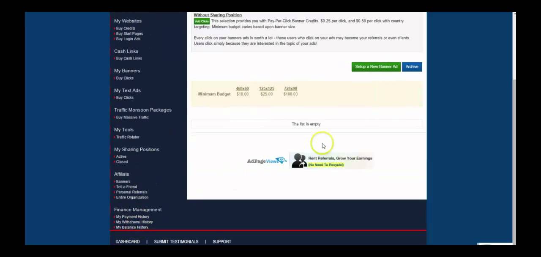Select the Cash Links heading
Screen dimensions: 541x257
click(126, 51)
